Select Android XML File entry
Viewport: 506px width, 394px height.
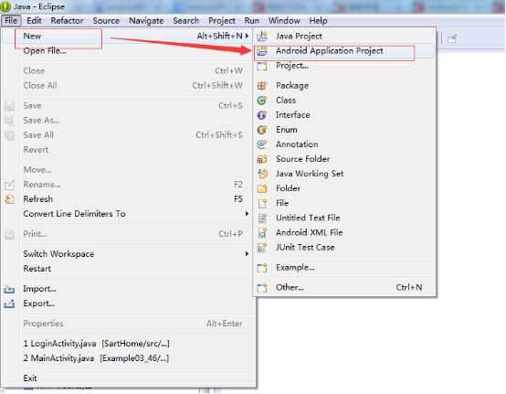coord(344,232)
